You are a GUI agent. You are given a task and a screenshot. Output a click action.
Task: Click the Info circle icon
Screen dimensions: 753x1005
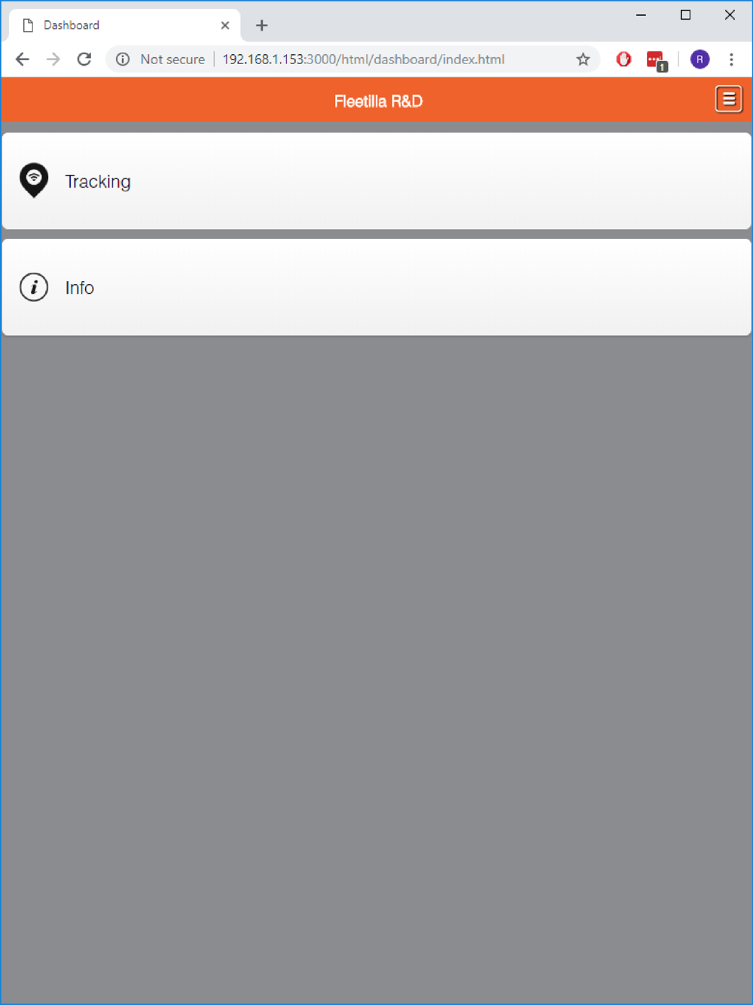(34, 287)
